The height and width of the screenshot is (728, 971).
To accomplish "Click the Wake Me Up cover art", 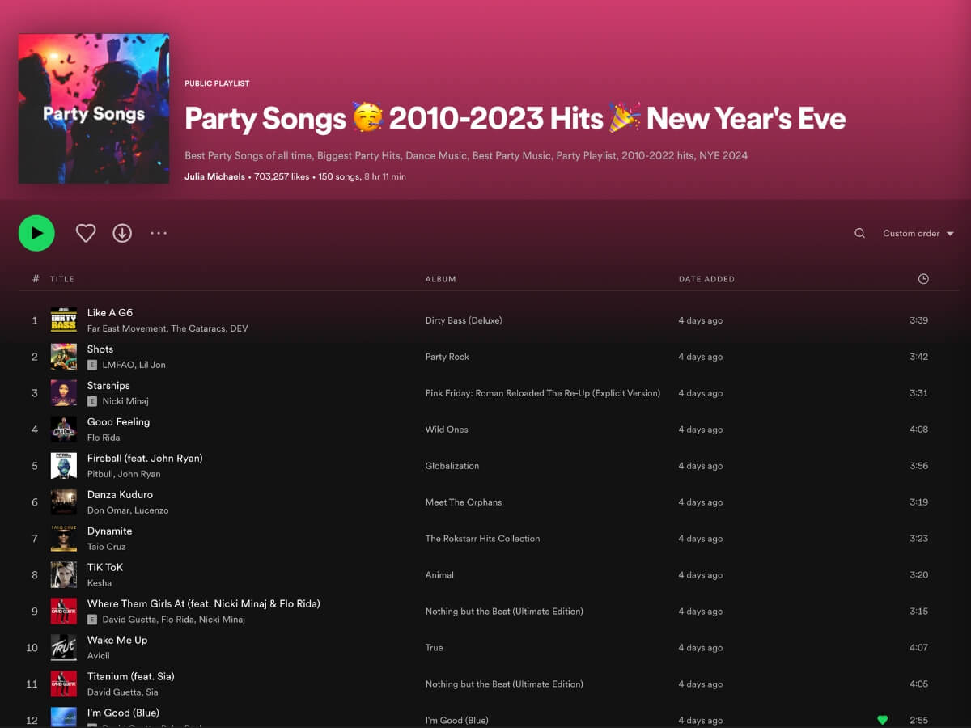I will (64, 648).
